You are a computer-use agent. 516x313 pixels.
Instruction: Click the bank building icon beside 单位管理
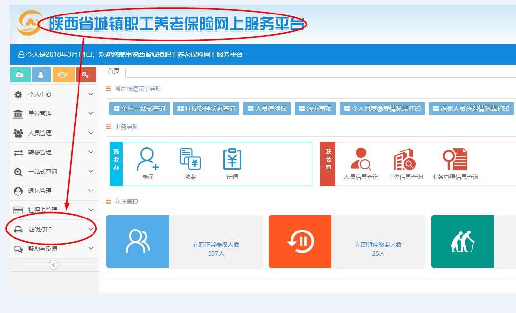point(18,114)
